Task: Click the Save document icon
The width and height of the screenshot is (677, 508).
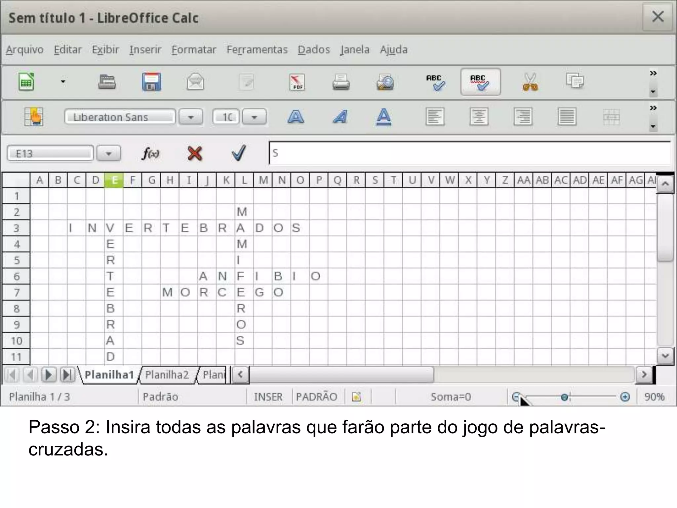Action: tap(151, 82)
